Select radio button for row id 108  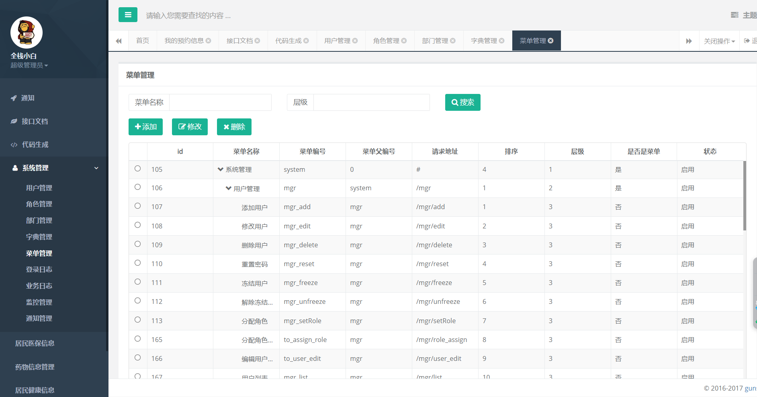[138, 225]
